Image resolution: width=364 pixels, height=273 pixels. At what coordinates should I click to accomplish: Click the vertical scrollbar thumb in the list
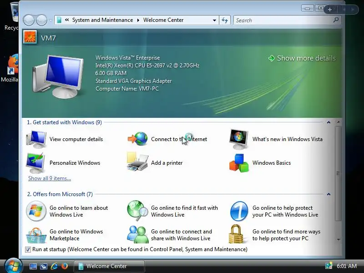click(x=338, y=173)
